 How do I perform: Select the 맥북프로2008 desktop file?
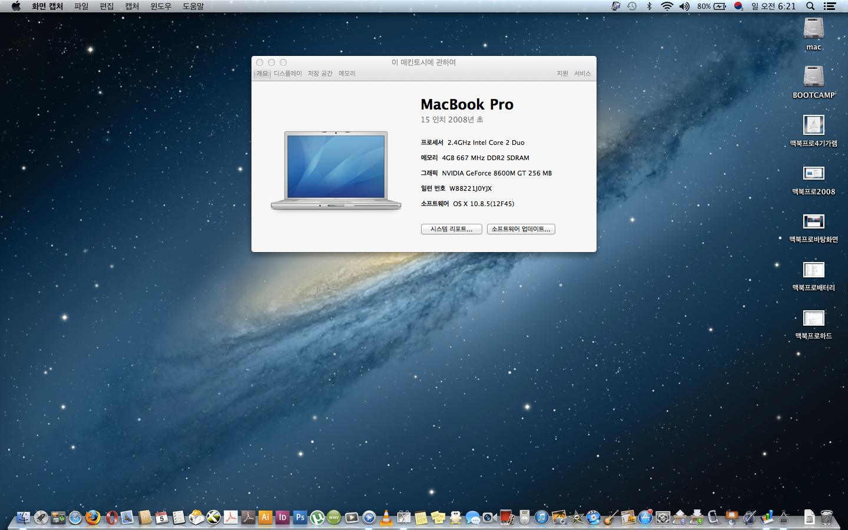pyautogui.click(x=813, y=174)
